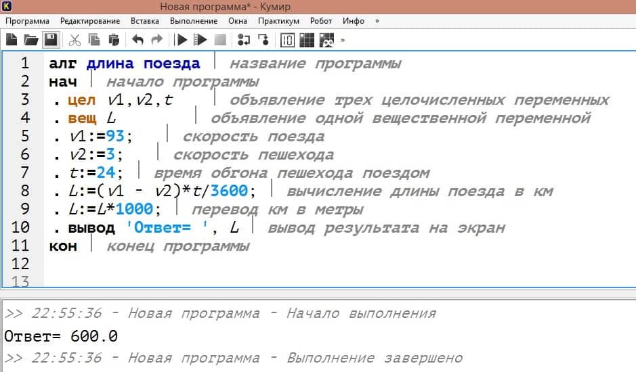Paste from clipboard

pyautogui.click(x=114, y=40)
